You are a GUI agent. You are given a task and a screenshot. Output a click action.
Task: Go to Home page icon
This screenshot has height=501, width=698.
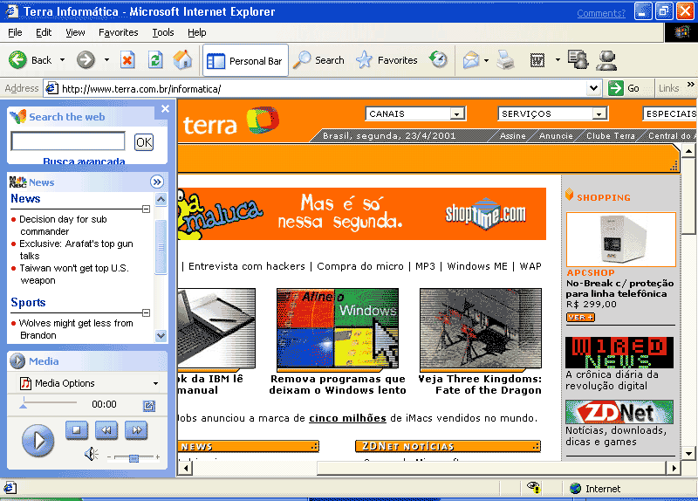[x=183, y=60]
